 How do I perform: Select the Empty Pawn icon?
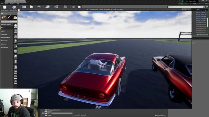[15, 36]
